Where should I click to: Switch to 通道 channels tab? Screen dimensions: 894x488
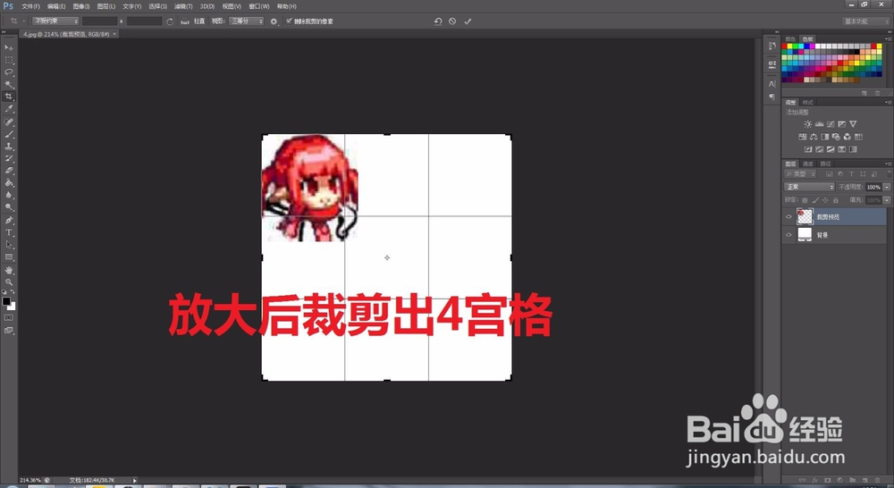(808, 164)
